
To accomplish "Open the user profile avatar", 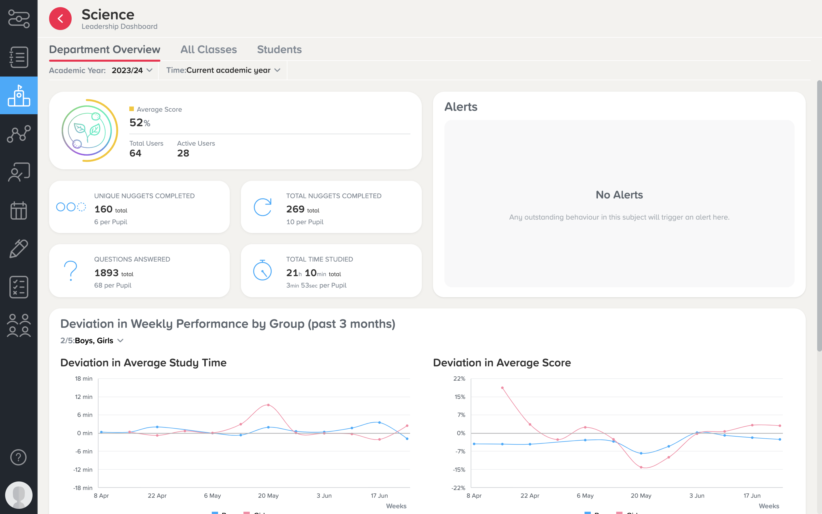I will tap(19, 495).
